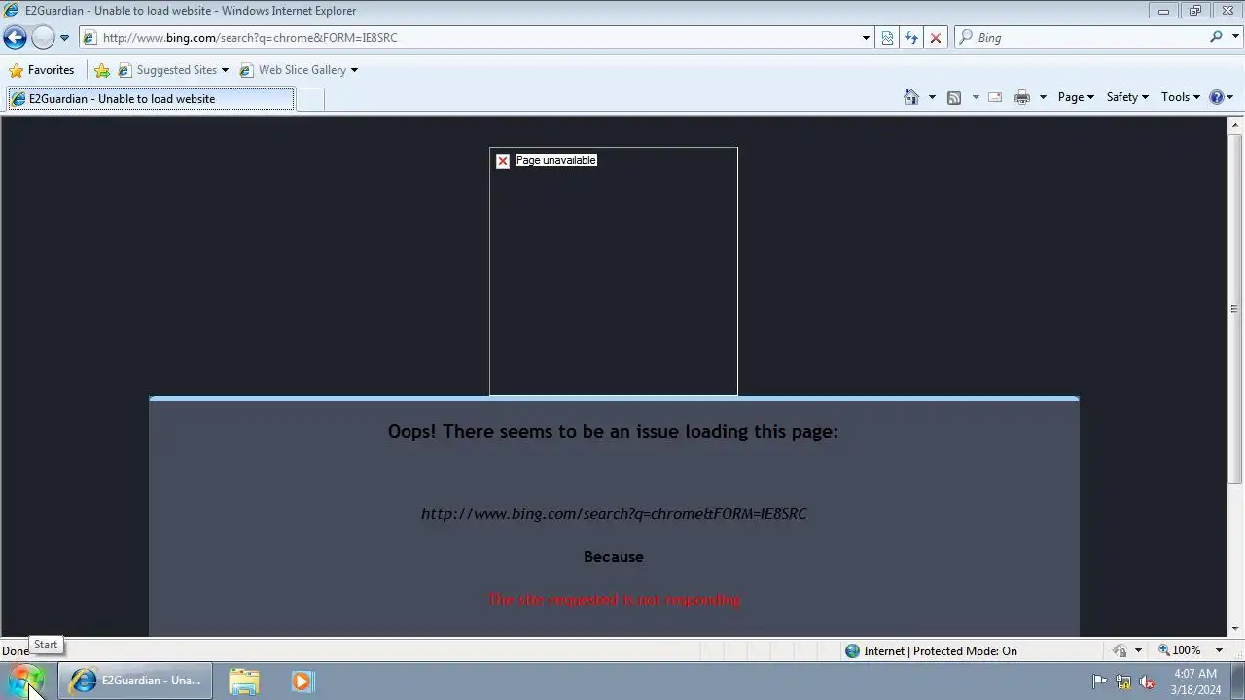This screenshot has width=1245, height=700.
Task: Expand Web Slice Gallery dropdown arrow
Action: [354, 70]
